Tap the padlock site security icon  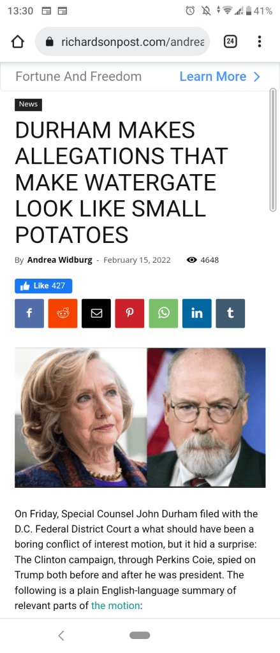[50, 41]
